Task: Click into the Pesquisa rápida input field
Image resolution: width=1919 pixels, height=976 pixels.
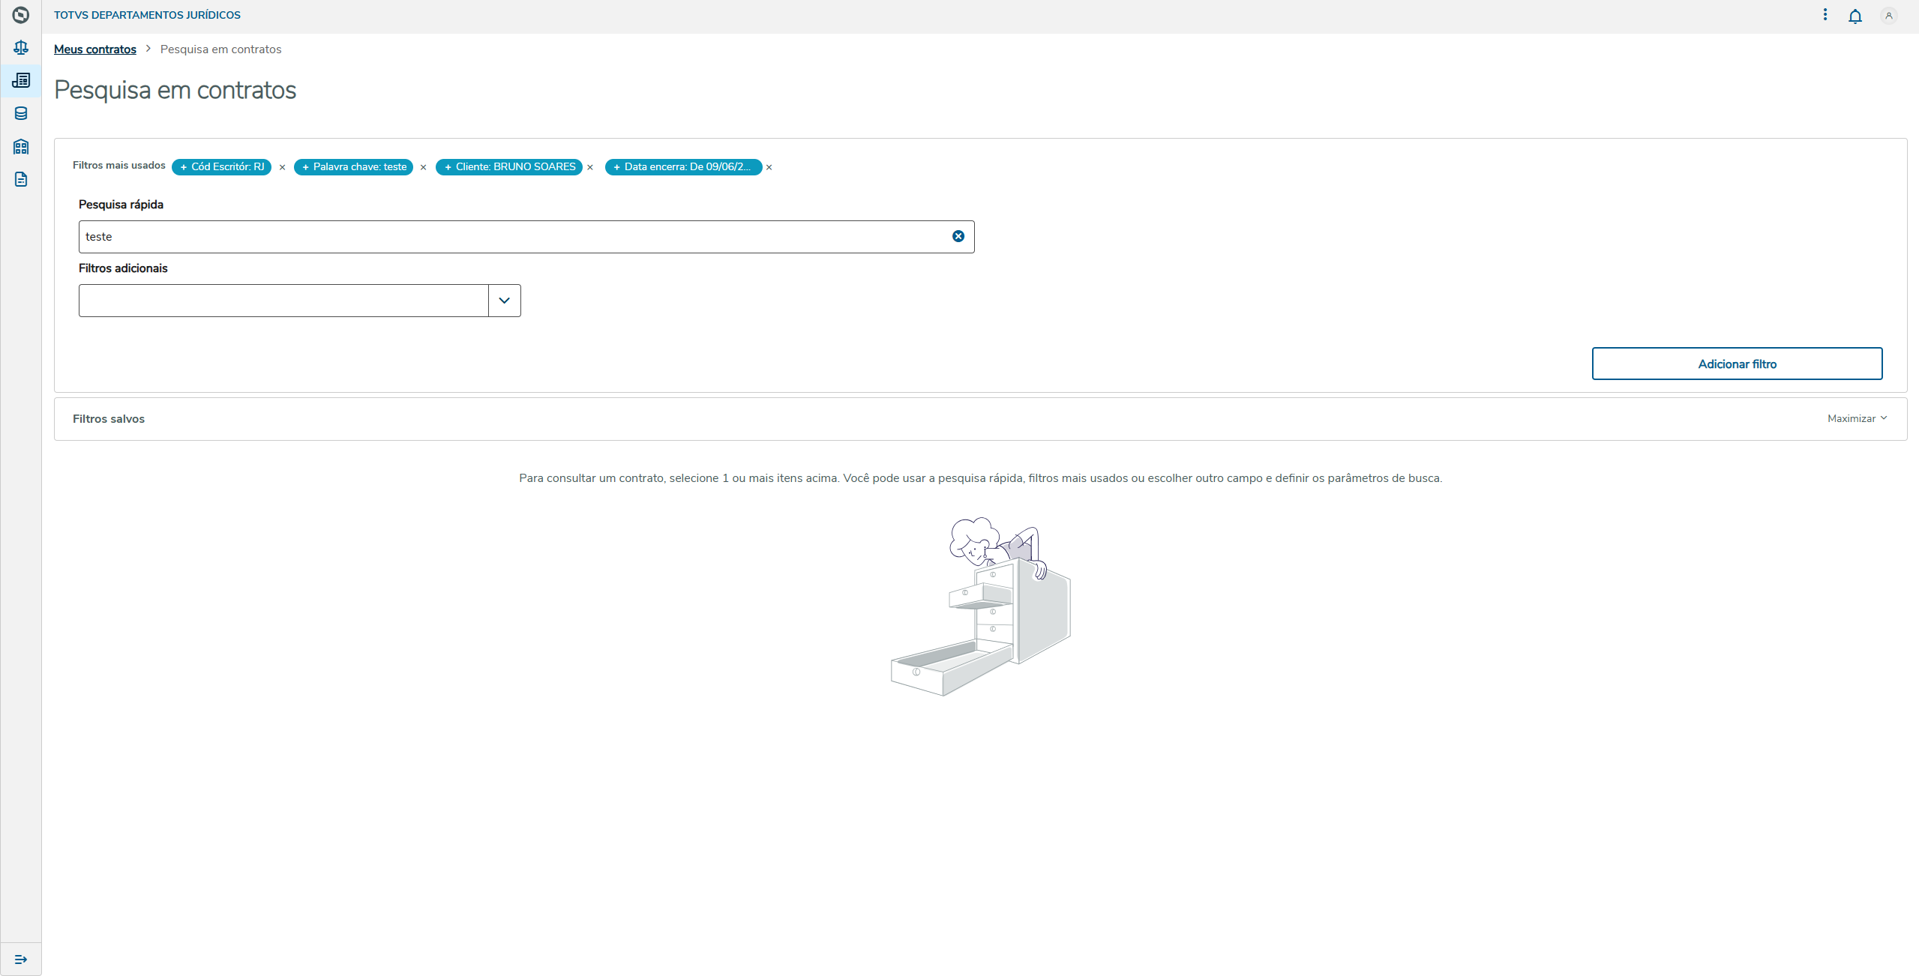Action: click(510, 237)
